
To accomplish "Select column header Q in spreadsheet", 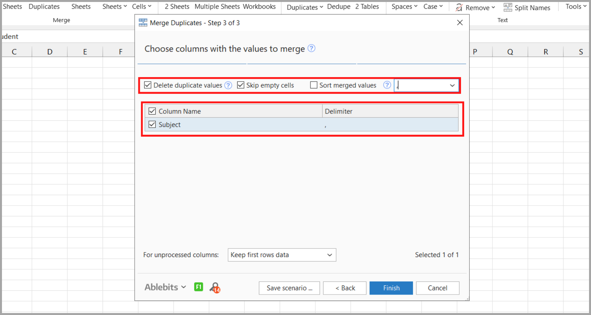I will [510, 52].
